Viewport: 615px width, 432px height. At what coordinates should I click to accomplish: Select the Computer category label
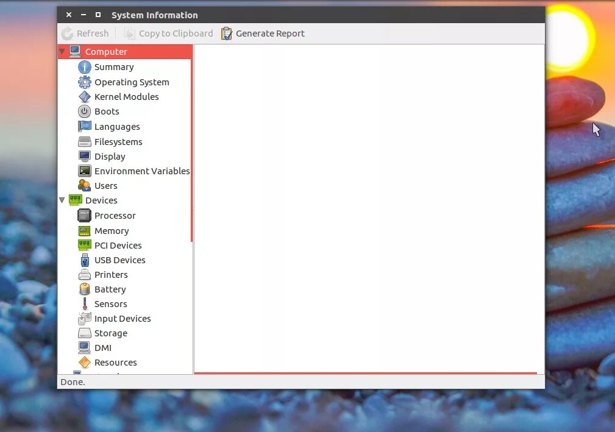tap(106, 52)
